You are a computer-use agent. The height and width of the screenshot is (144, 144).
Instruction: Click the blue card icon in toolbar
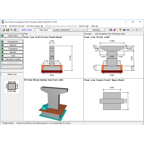[x=128, y=30]
